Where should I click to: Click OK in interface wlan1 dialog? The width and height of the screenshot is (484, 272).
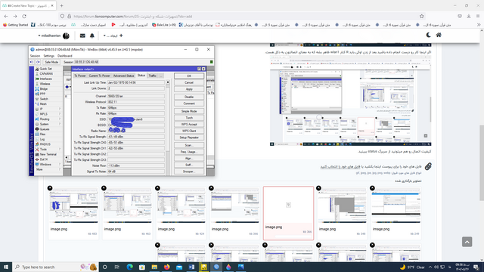coord(189,76)
